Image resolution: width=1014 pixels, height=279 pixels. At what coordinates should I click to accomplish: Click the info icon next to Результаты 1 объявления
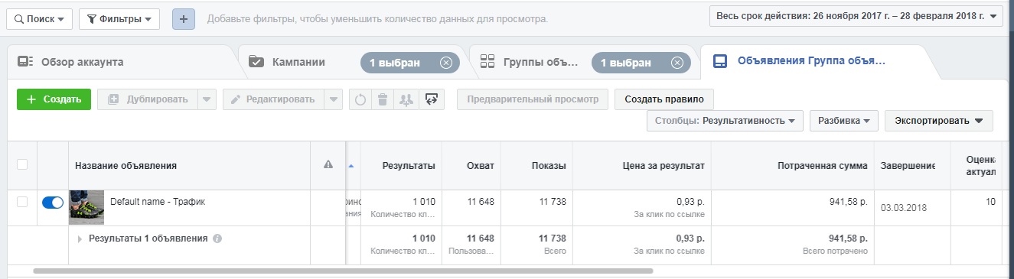point(217,238)
